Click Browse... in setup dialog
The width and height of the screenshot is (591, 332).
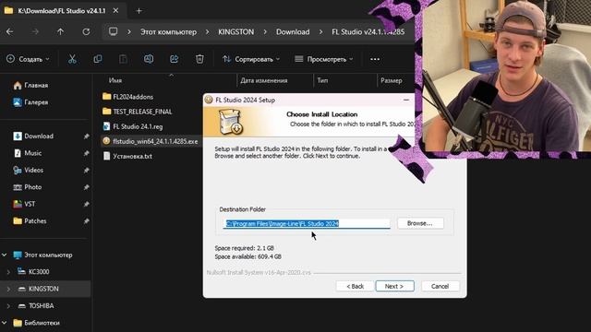pos(420,223)
